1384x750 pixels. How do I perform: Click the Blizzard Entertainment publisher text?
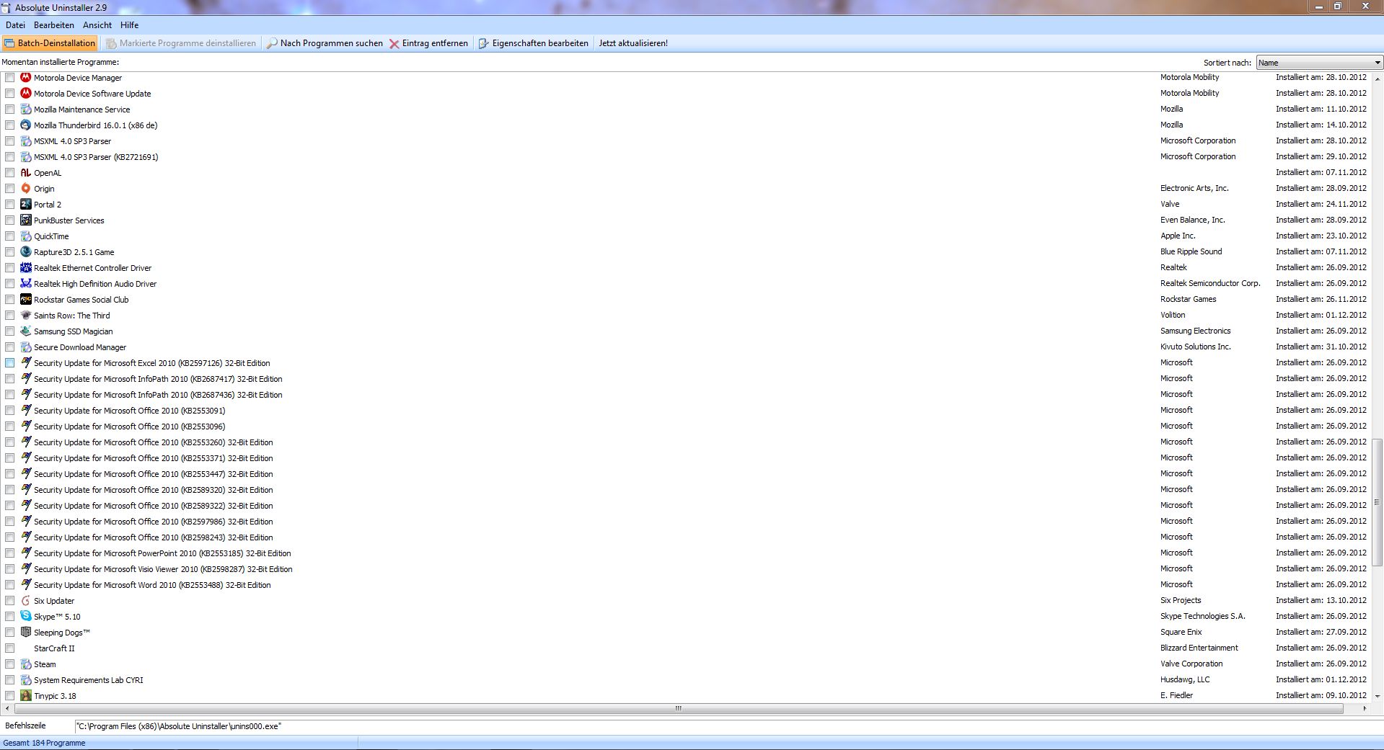point(1199,648)
